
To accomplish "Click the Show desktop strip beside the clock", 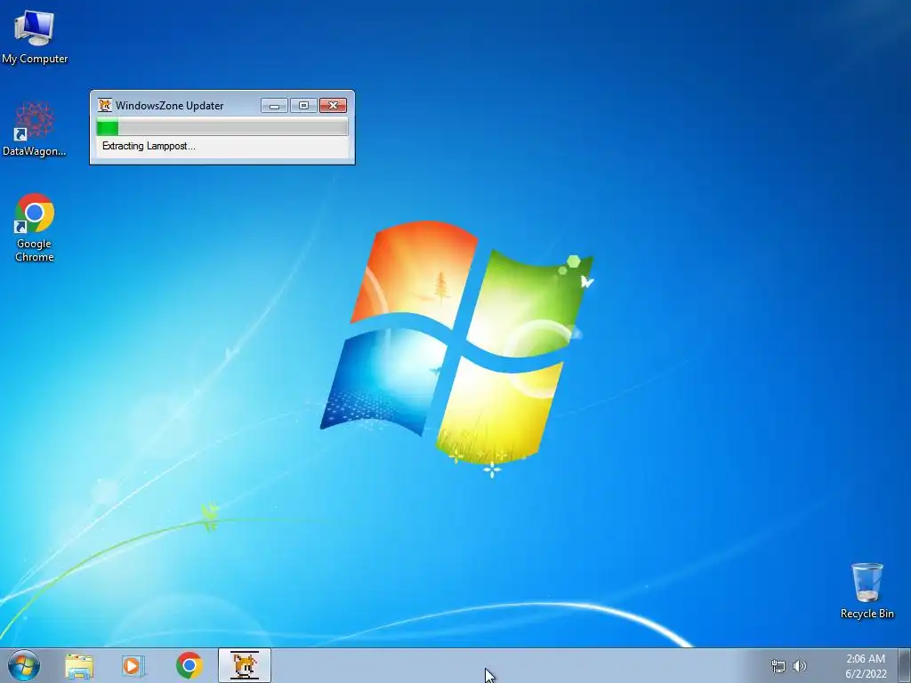I will coord(905,665).
